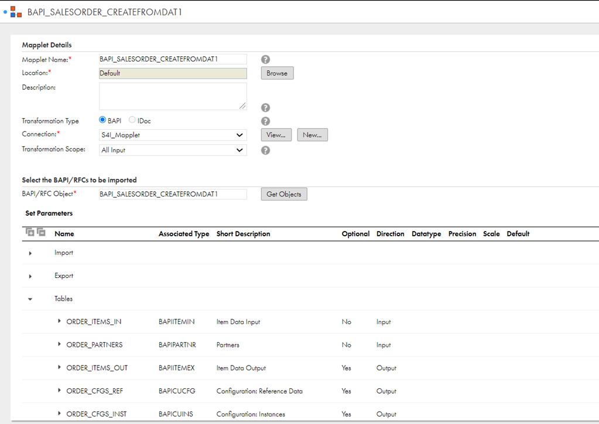Image resolution: width=599 pixels, height=424 pixels.
Task: Click the BAPICUCFG associated type cell
Action: coord(177,391)
